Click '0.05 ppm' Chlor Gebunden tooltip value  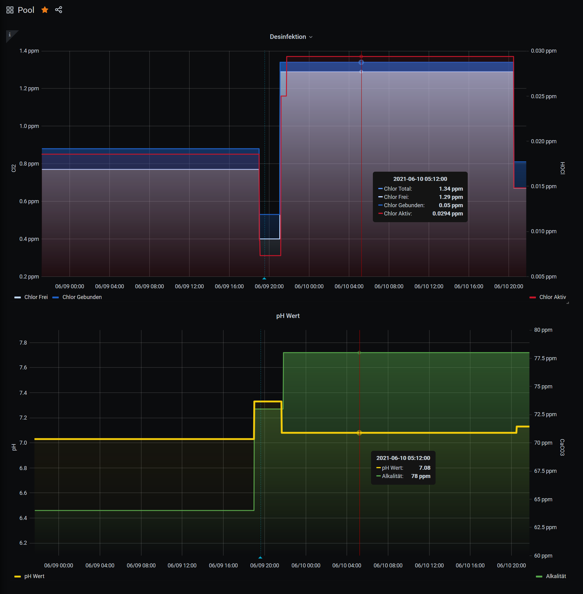pyautogui.click(x=451, y=205)
